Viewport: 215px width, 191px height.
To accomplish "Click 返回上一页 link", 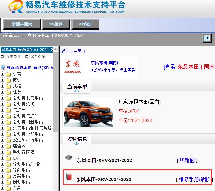I will (x=72, y=51).
